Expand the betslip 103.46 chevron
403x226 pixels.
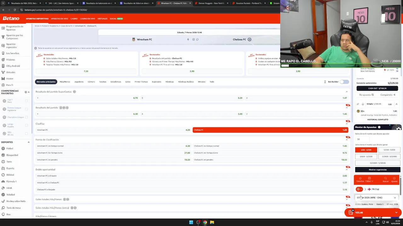click(x=396, y=213)
